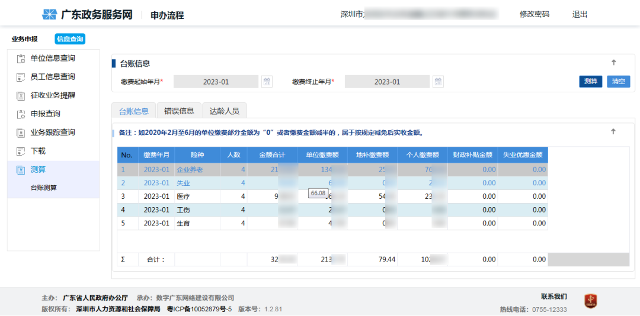Click the 业务跟踪查询 sidebar icon
This screenshot has height=316, width=640.
(x=21, y=133)
